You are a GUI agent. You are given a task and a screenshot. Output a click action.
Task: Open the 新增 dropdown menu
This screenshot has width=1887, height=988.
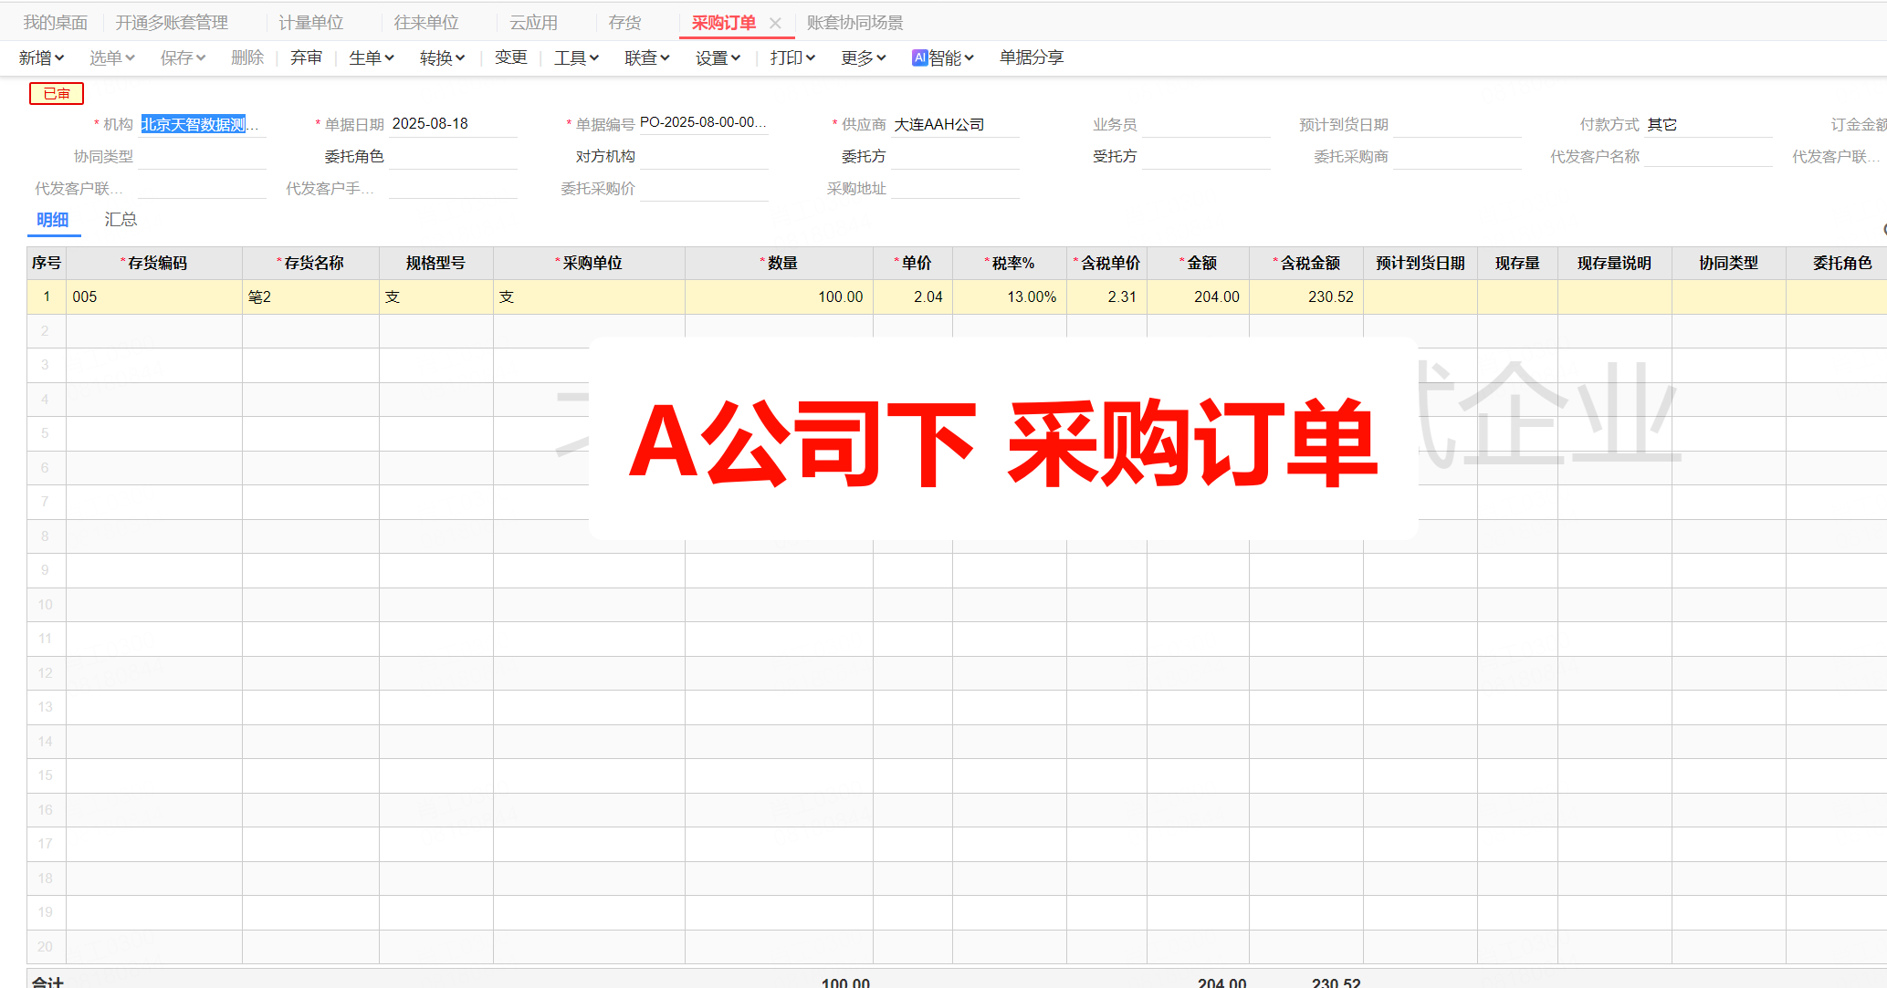(41, 57)
